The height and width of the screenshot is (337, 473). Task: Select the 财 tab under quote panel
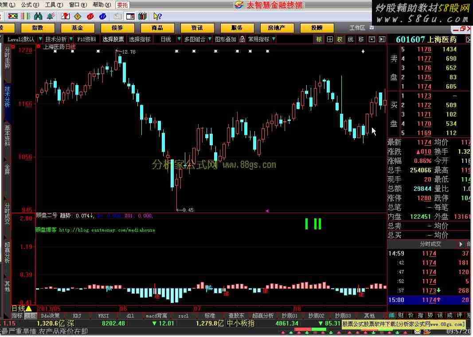pyautogui.click(x=401, y=315)
